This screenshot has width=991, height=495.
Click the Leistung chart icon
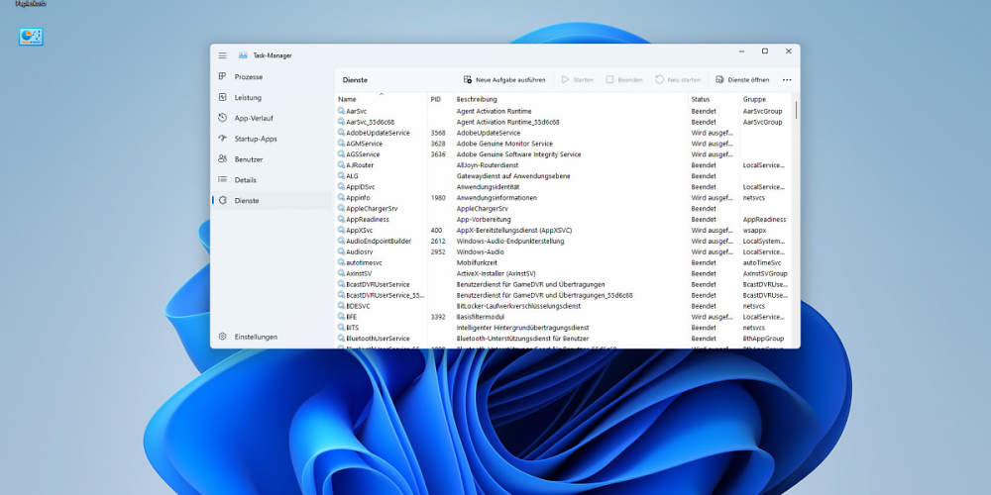pos(222,97)
